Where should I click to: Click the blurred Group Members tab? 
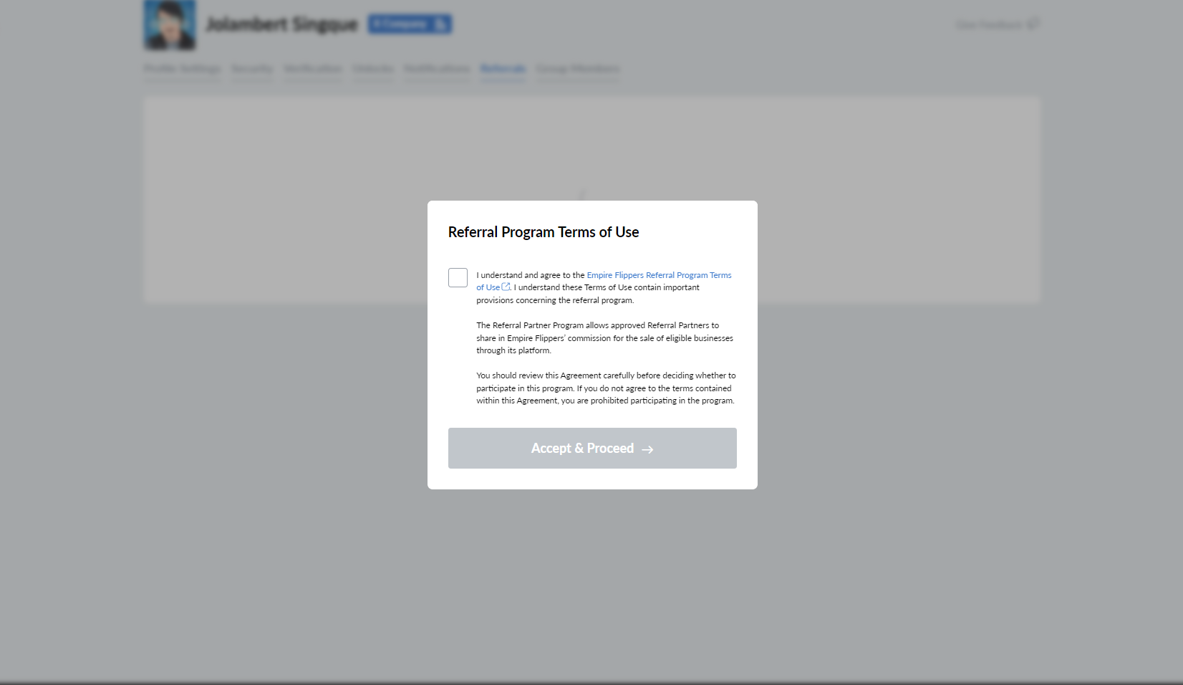578,69
